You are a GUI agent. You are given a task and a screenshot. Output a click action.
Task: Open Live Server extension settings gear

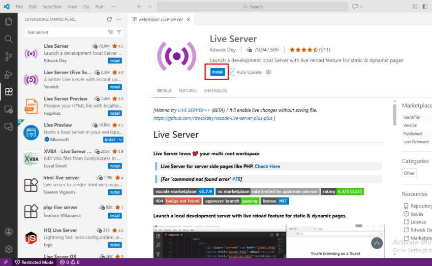(x=268, y=72)
